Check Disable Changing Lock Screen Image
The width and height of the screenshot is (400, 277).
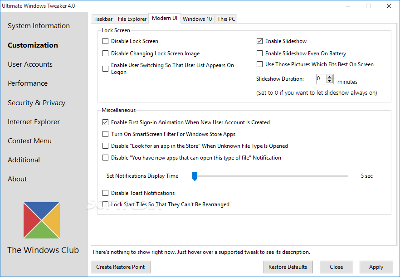105,53
